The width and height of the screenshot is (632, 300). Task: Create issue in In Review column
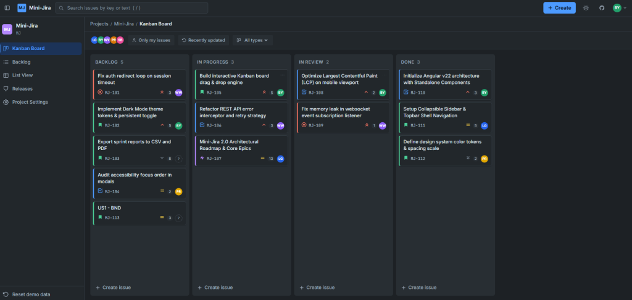pos(317,288)
